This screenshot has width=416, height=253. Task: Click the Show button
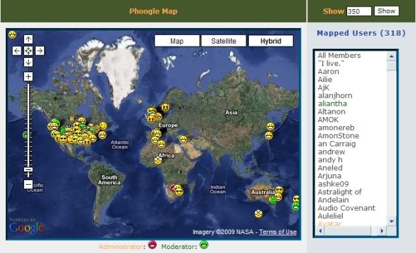click(387, 11)
